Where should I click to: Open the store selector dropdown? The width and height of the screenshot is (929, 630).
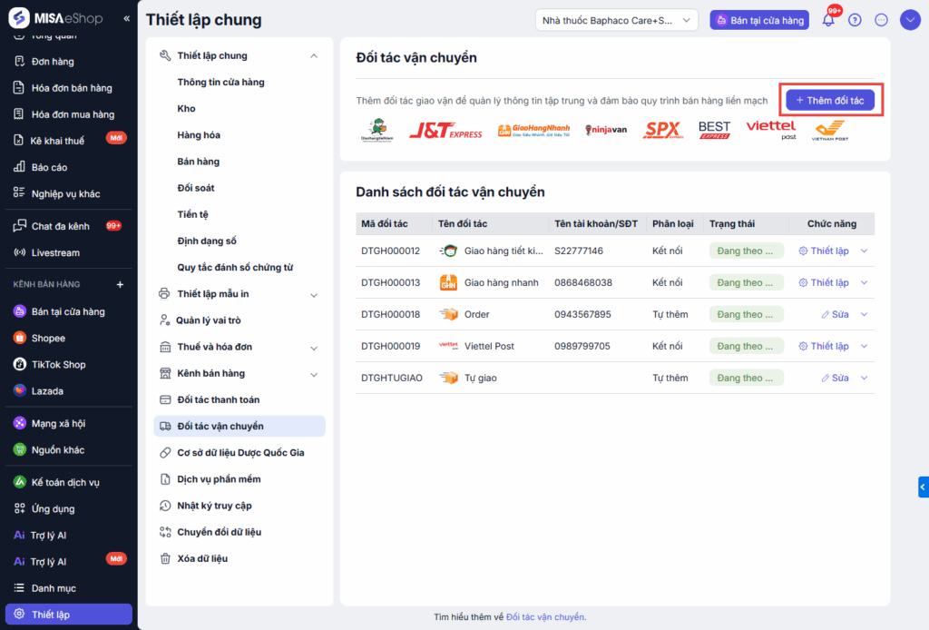coord(616,20)
